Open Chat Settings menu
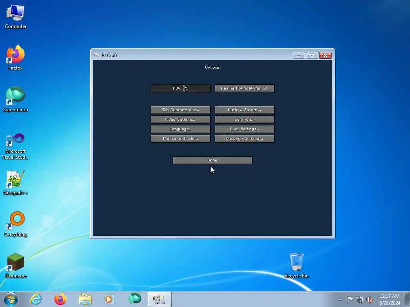410x307 pixels. [245, 129]
